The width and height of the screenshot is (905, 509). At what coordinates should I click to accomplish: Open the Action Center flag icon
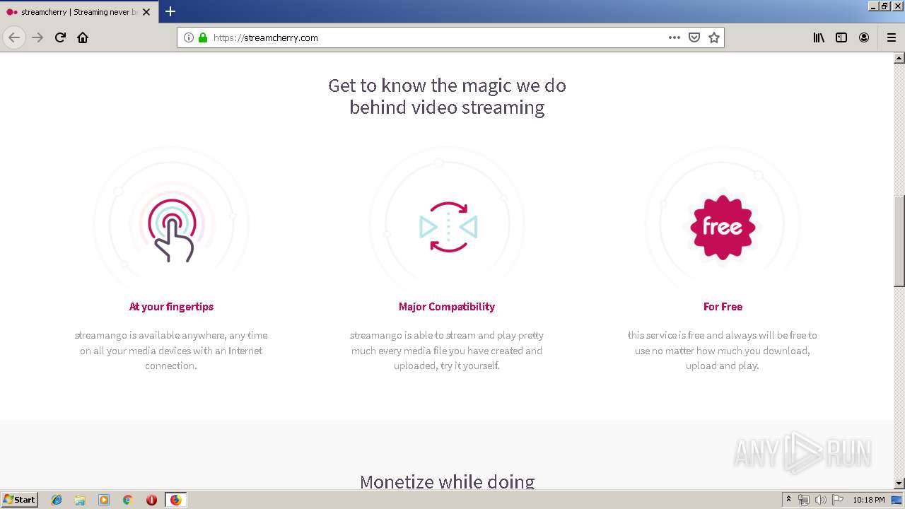click(838, 500)
